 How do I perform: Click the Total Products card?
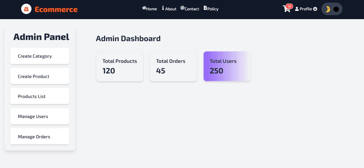coord(120,66)
